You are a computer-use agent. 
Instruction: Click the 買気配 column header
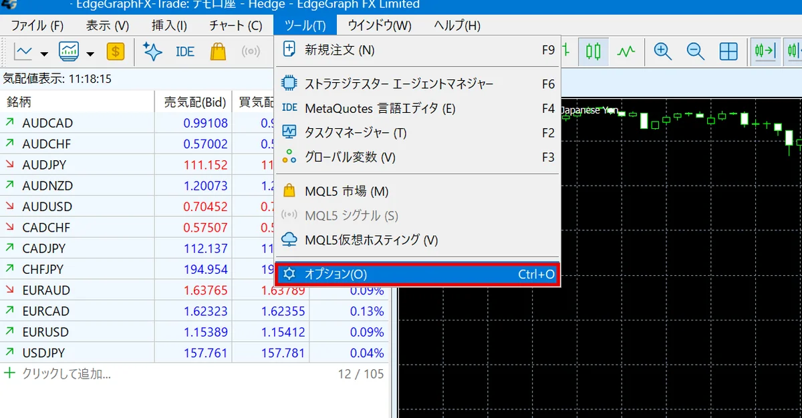(x=257, y=102)
